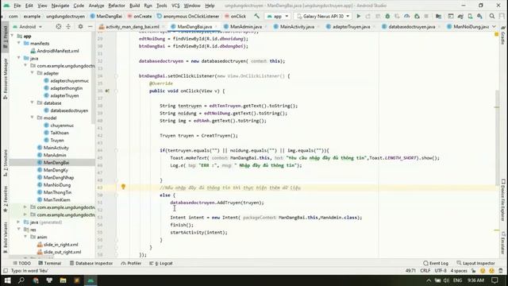Click the Stop button in the run toolbar

426,16
